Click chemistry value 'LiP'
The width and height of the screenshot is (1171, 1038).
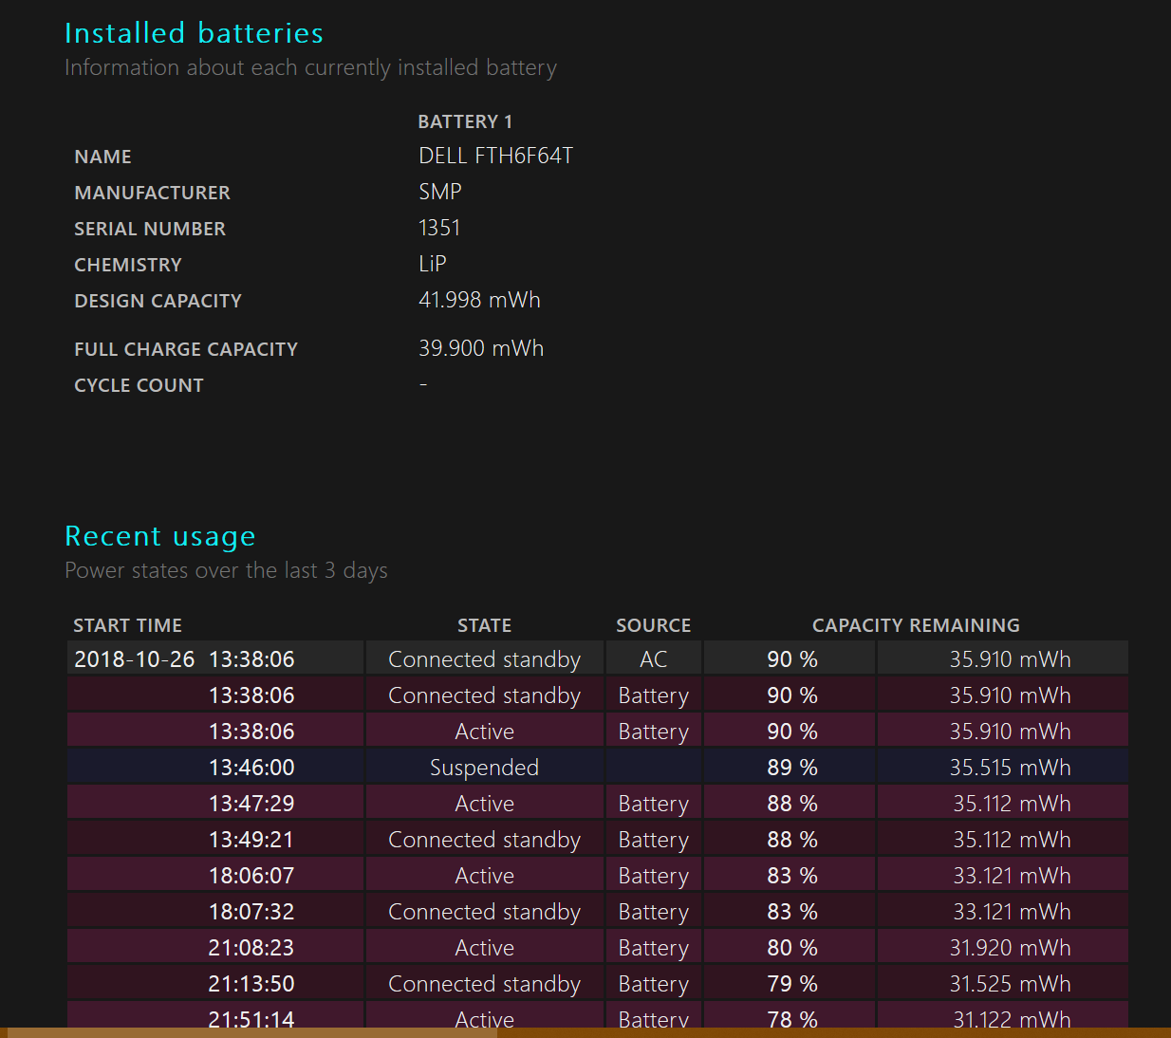click(x=433, y=264)
